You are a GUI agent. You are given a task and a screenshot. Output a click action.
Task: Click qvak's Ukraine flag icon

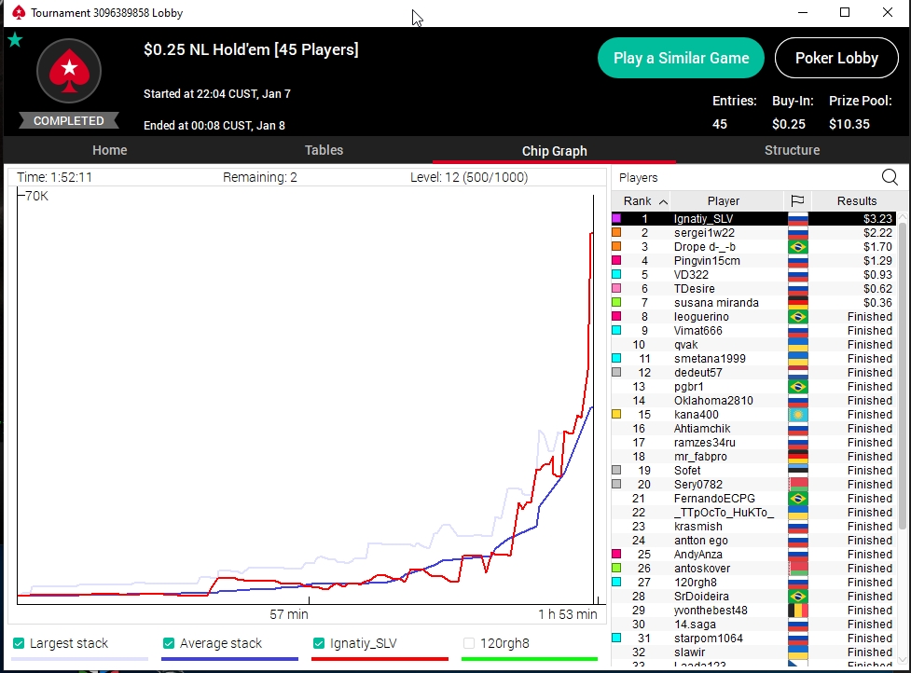click(797, 344)
